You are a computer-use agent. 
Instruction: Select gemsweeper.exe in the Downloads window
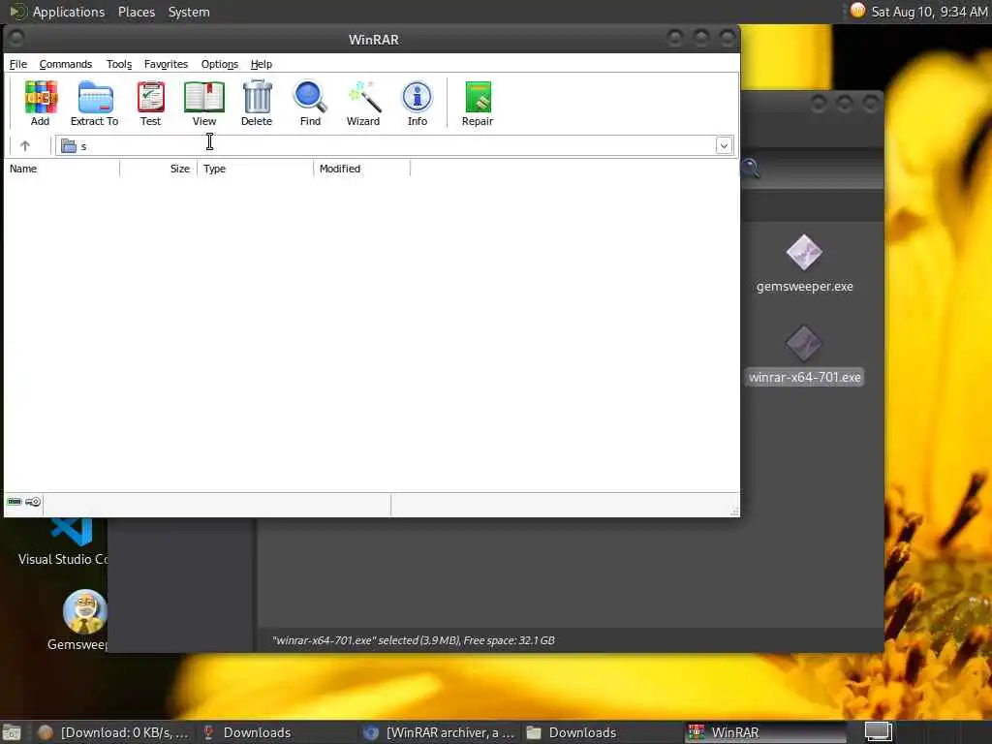pyautogui.click(x=804, y=263)
